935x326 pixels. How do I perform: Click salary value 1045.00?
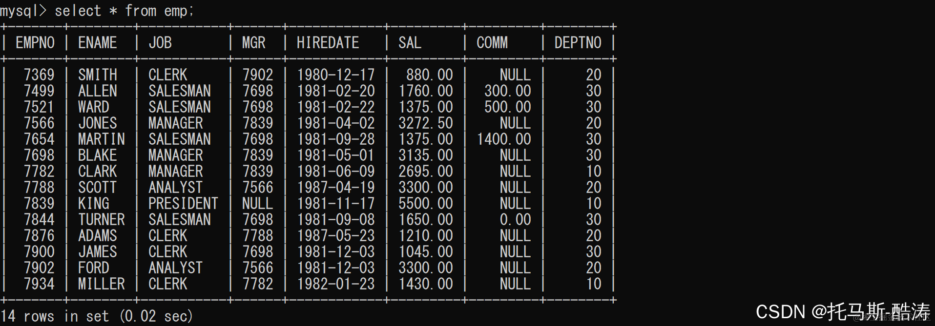click(426, 252)
